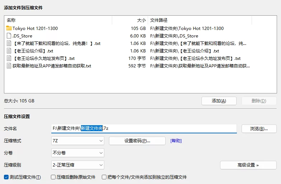Open the 压缩级别 2-正常压缩 dropdown
Screen dimensions: 281x184
pyautogui.click(x=77, y=165)
